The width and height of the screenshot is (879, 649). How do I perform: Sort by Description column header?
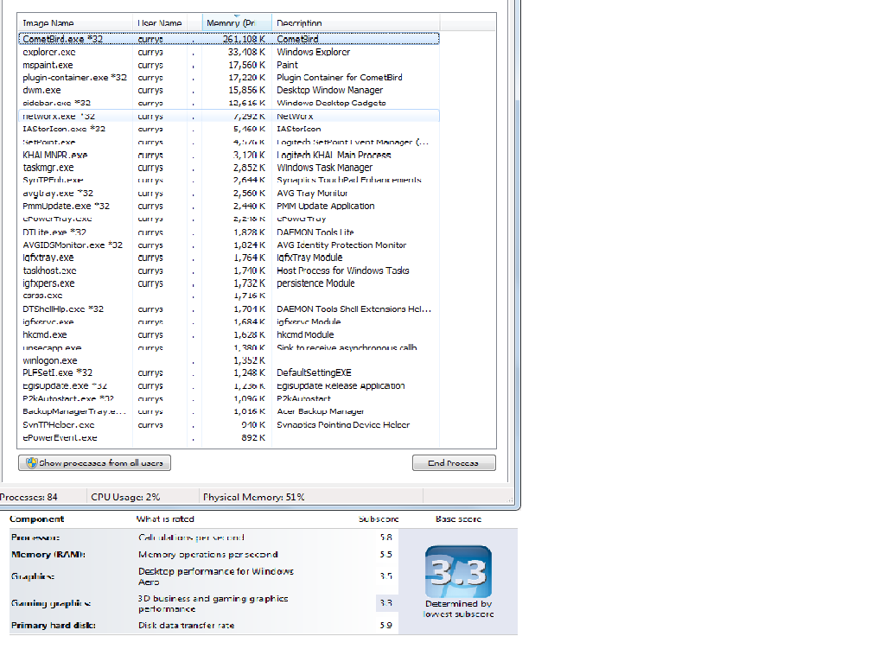[x=355, y=23]
